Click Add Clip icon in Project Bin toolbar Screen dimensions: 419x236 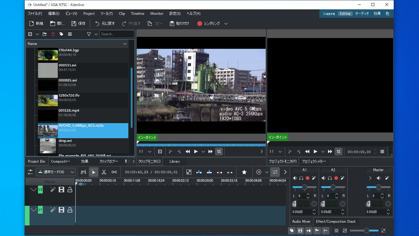click(x=30, y=34)
